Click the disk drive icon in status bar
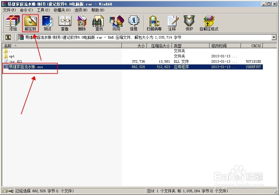The image size is (279, 195). pyautogui.click(x=5, y=191)
